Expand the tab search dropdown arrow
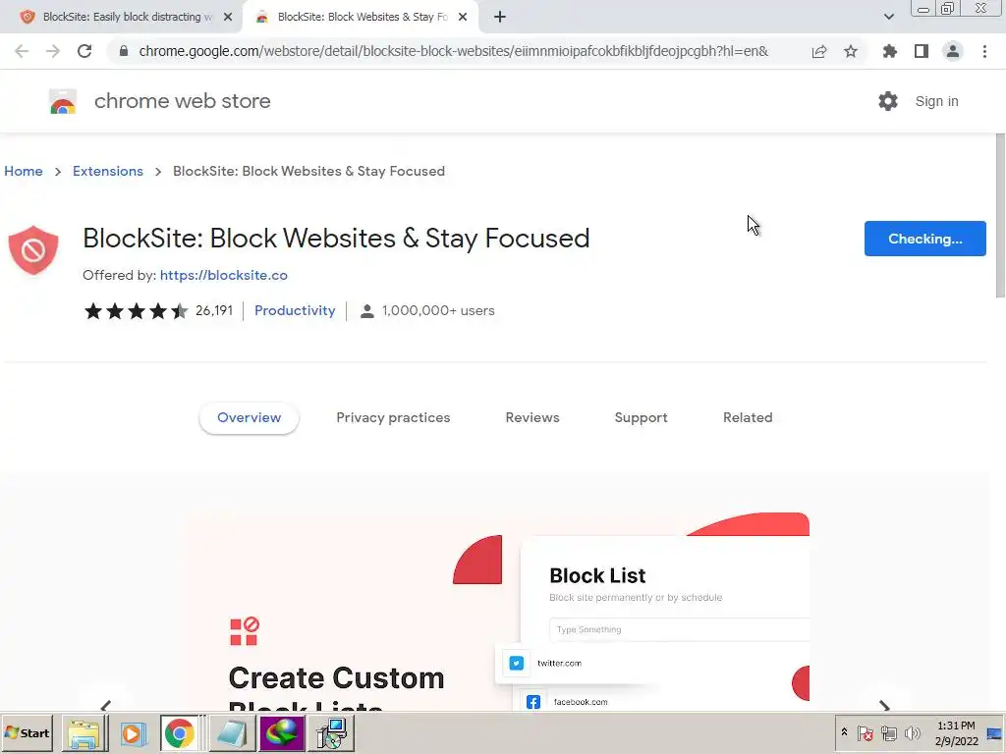This screenshot has height=754, width=1006. coord(888,17)
